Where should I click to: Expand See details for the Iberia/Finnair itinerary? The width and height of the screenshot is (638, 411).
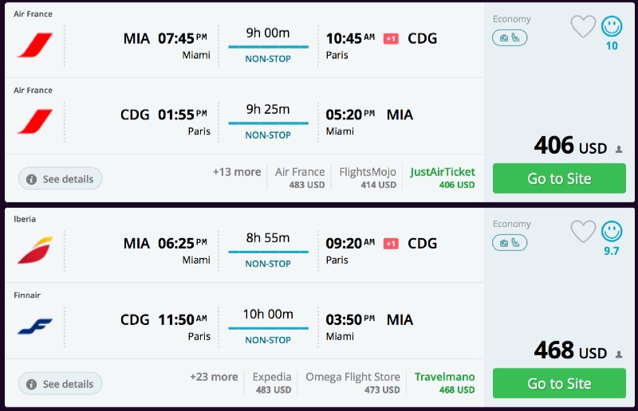pos(60,384)
